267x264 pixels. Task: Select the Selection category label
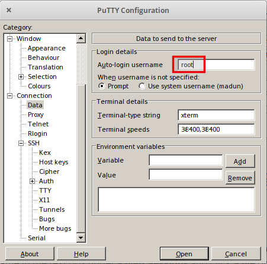(x=42, y=77)
